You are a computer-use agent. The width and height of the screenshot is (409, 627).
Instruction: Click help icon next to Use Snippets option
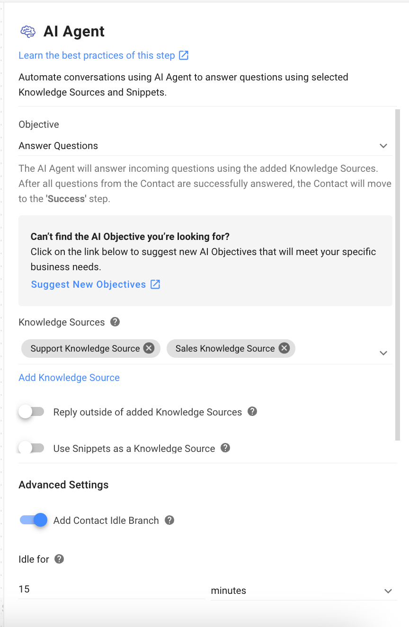coord(226,448)
